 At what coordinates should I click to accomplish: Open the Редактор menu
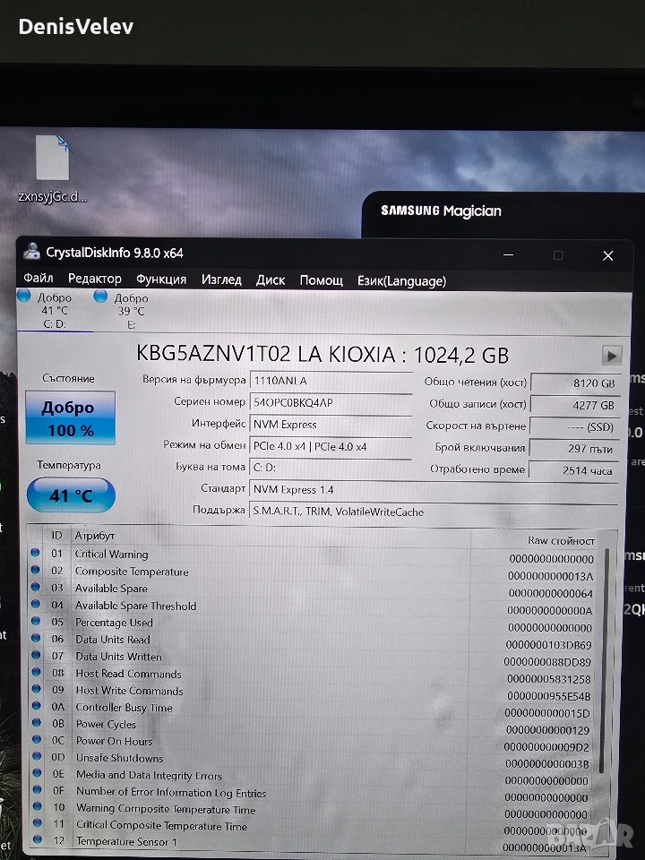[x=94, y=279]
